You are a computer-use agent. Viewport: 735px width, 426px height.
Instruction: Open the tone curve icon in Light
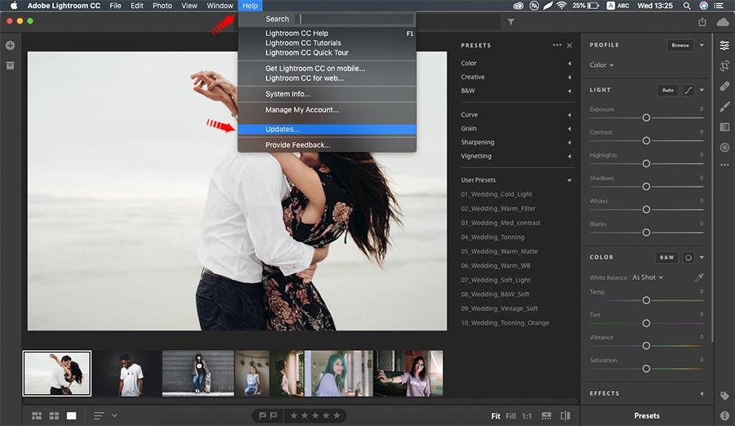688,90
